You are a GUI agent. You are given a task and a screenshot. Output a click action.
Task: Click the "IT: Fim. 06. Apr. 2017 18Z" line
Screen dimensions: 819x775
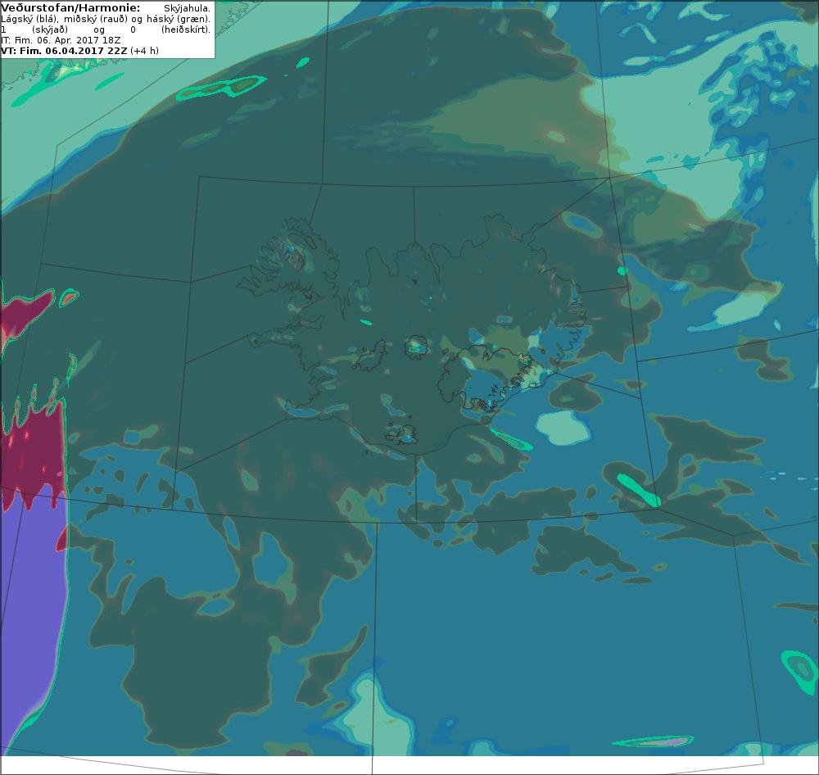tap(61, 40)
